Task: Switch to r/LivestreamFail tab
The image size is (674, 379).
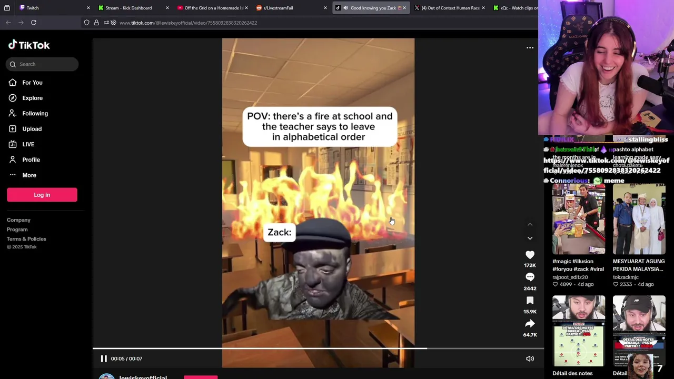Action: pyautogui.click(x=291, y=8)
